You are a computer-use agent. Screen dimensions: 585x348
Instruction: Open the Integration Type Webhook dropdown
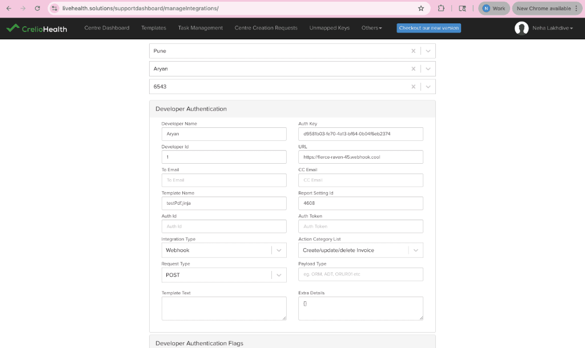coord(224,250)
